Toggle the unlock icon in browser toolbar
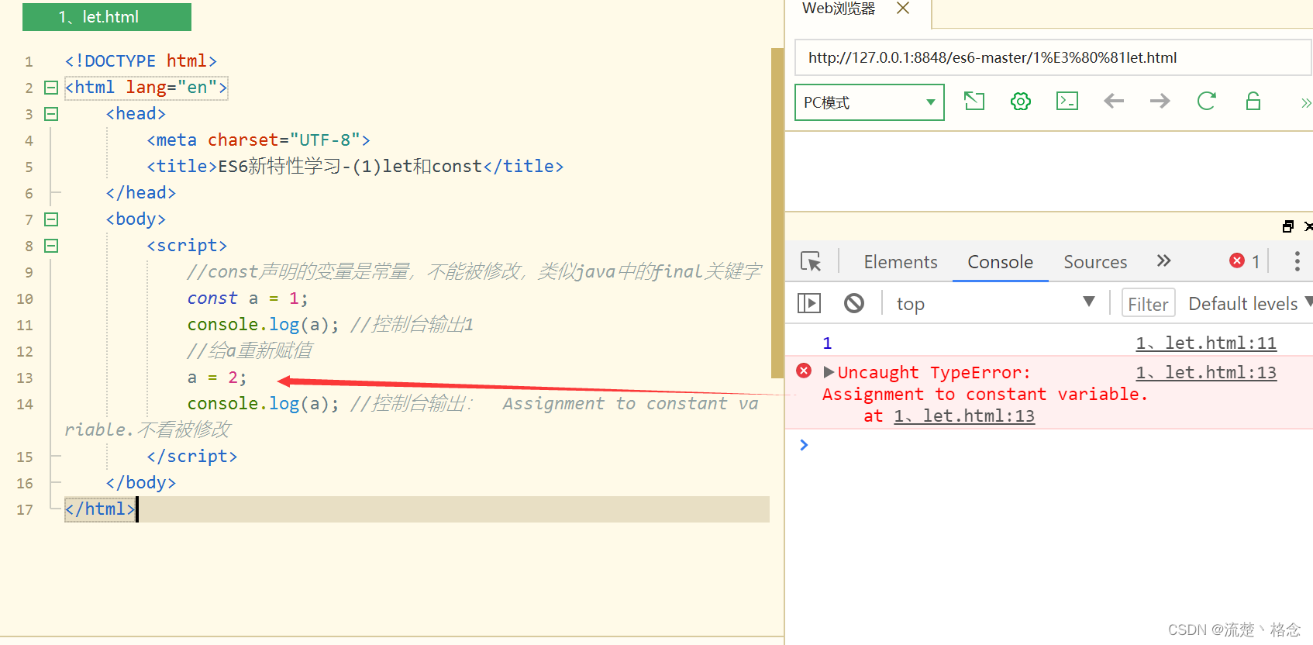Screen dimensions: 1313x645 coord(1253,101)
